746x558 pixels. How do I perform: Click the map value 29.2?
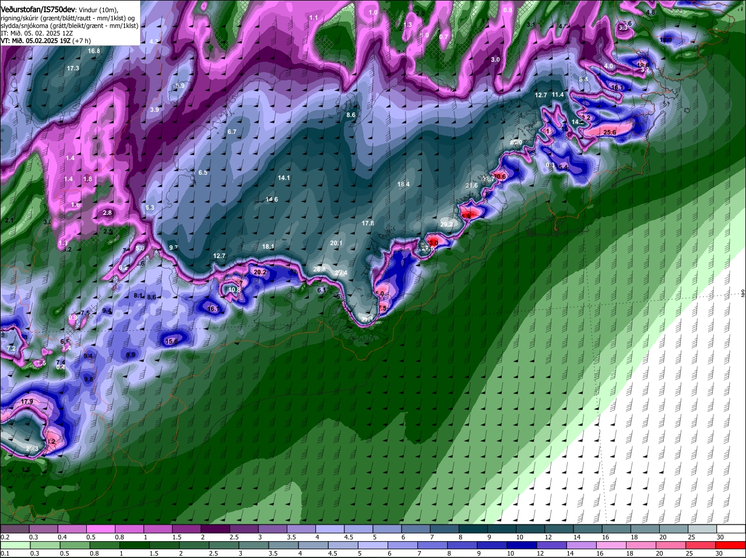click(x=446, y=225)
